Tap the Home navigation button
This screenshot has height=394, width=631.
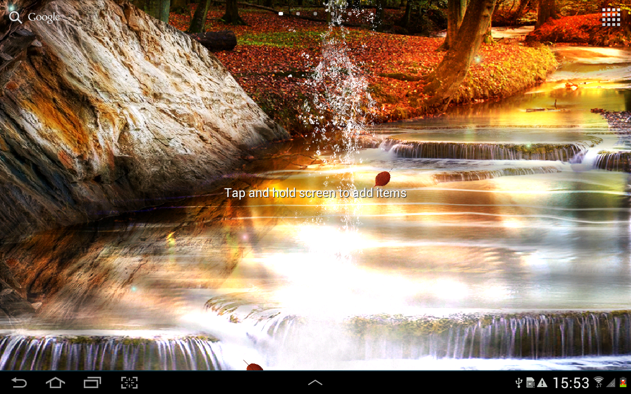point(55,383)
